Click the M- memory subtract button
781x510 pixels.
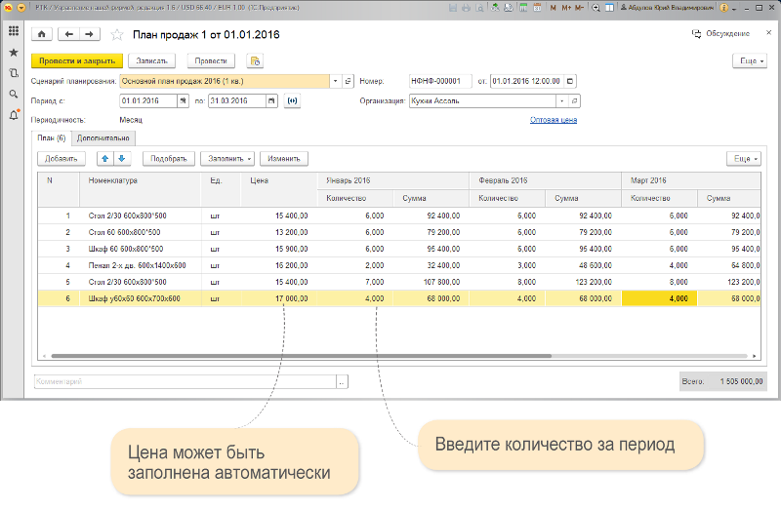(x=579, y=8)
